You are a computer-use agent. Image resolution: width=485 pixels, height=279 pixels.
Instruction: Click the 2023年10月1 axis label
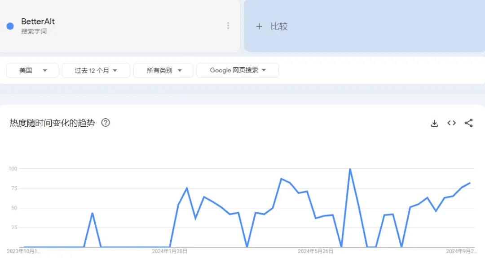point(23,251)
